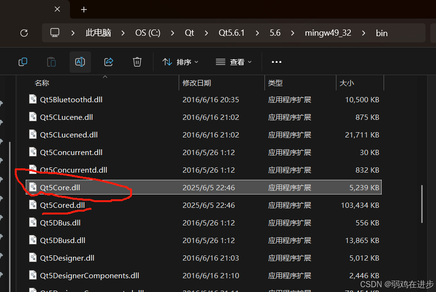This screenshot has height=292, width=436.
Task: Navigate to OS (C:) in breadcrumb
Action: [148, 33]
